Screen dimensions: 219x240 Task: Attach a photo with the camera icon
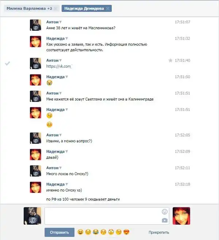coord(165,220)
